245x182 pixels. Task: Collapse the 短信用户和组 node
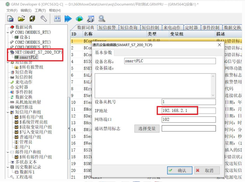coord(8,112)
